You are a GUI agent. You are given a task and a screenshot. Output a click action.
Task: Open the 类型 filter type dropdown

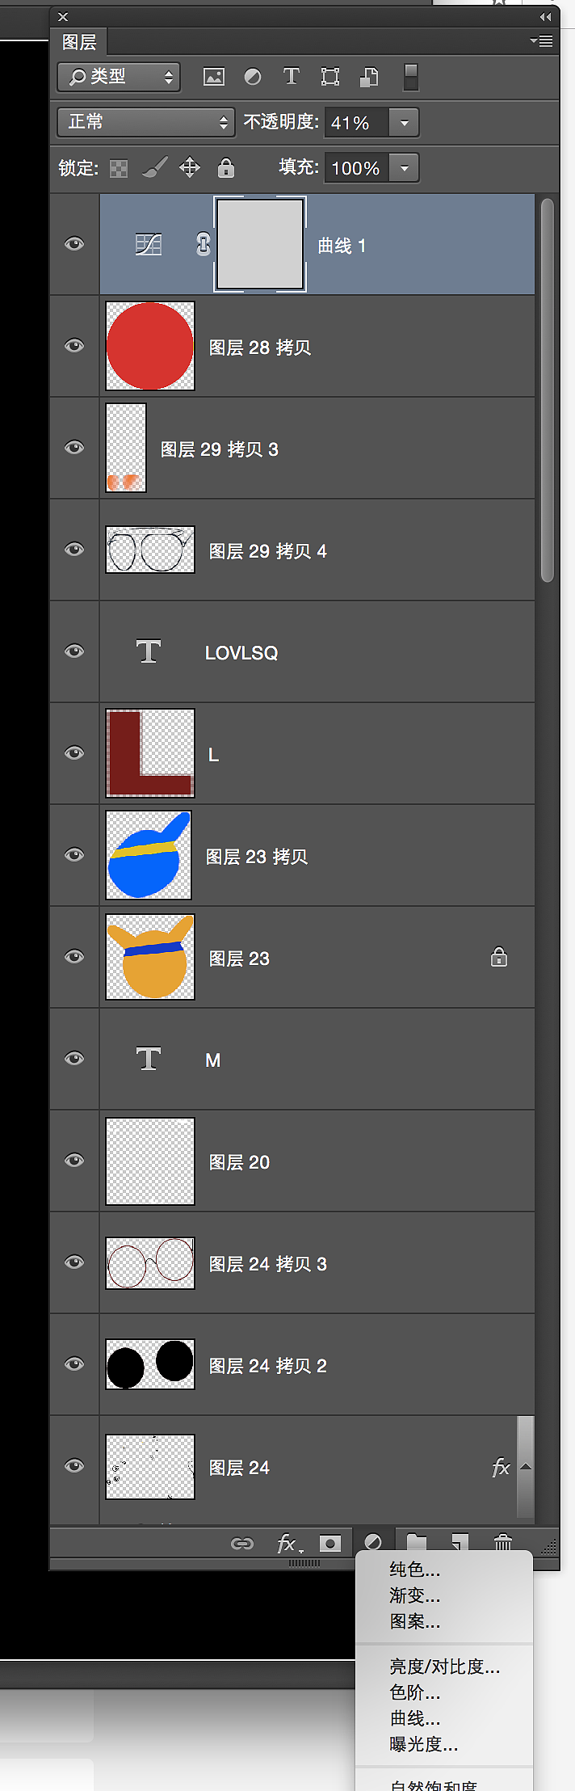[119, 77]
